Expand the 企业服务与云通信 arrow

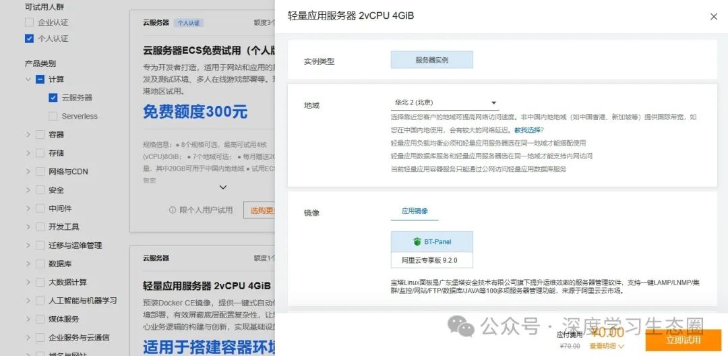[28, 337]
